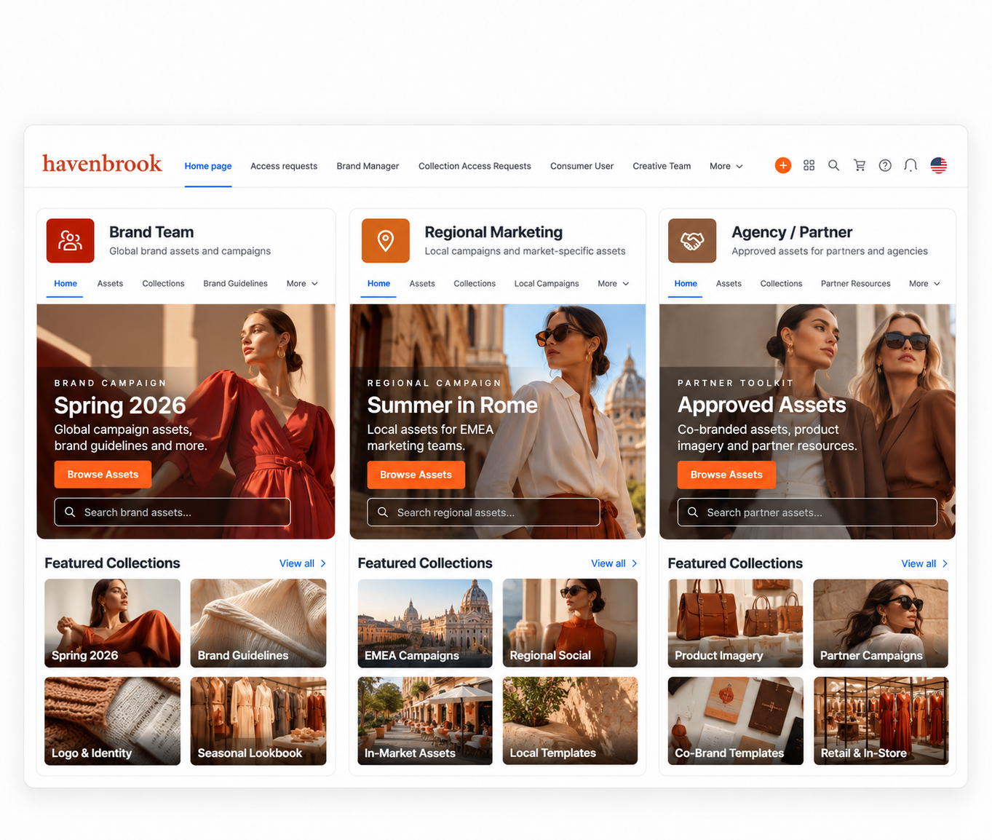Image resolution: width=992 pixels, height=840 pixels.
Task: Expand More in Regional Marketing tabs
Action: 614,284
